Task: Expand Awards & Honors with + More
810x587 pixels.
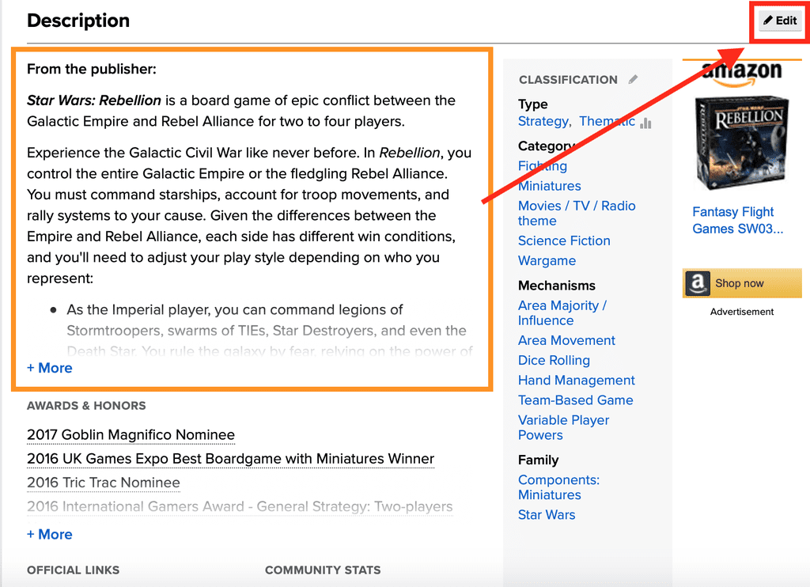Action: [x=50, y=534]
